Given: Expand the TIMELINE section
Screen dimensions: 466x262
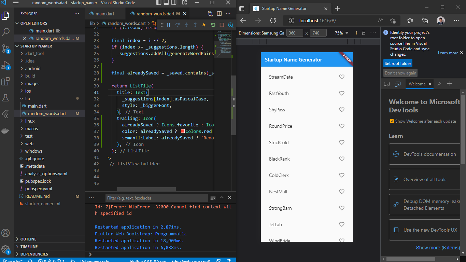Looking at the screenshot, I should pos(49,247).
